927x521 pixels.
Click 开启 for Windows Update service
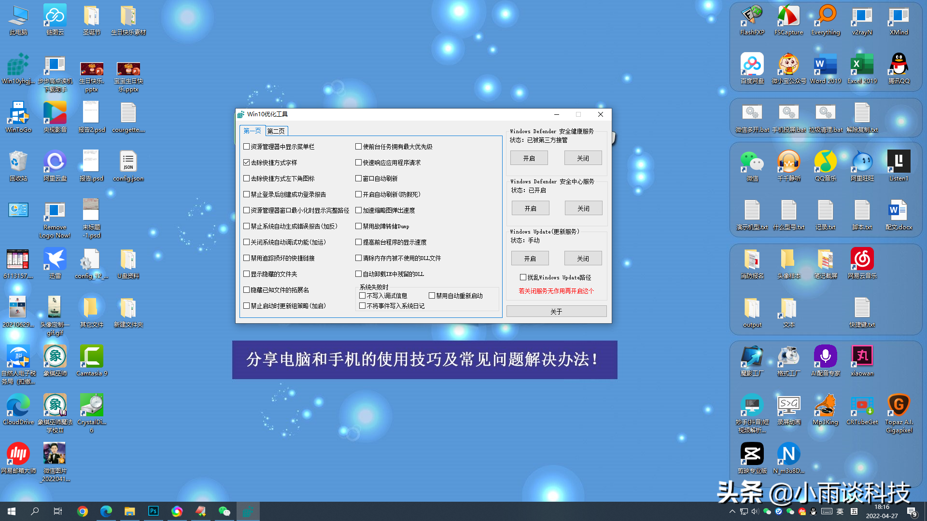(529, 258)
